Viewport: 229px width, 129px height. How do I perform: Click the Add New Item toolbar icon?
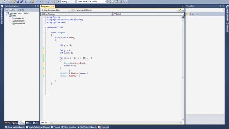(9, 1)
